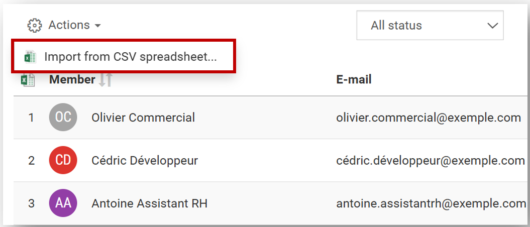Open the Cédric Développeur member name
530x227 pixels.
pyautogui.click(x=145, y=160)
